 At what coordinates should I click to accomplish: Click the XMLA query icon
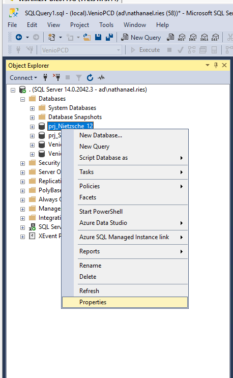point(204,37)
